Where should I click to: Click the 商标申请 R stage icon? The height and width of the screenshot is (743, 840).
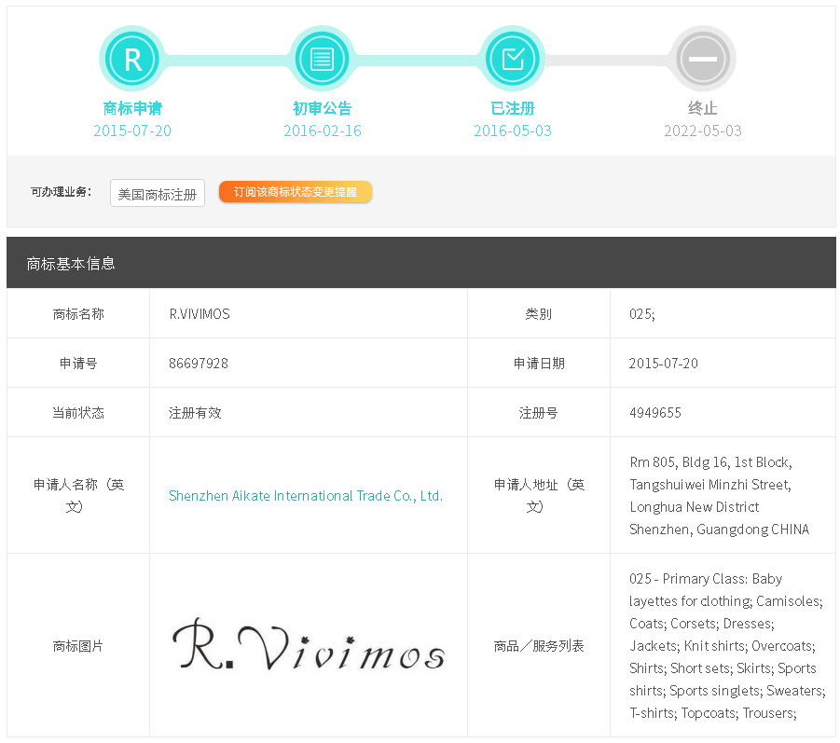(x=131, y=59)
